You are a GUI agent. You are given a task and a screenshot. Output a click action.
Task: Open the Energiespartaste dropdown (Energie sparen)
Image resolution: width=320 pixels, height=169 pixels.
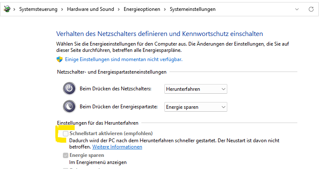tap(195, 107)
